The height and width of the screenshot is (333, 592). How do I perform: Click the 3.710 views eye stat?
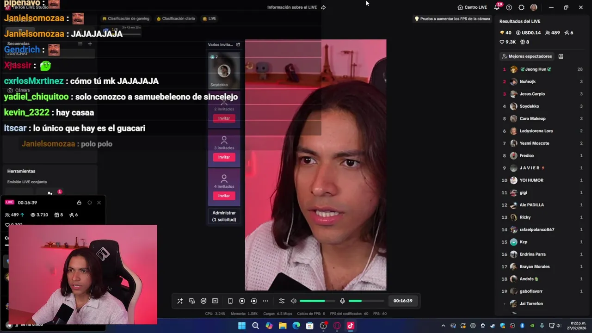pos(39,215)
